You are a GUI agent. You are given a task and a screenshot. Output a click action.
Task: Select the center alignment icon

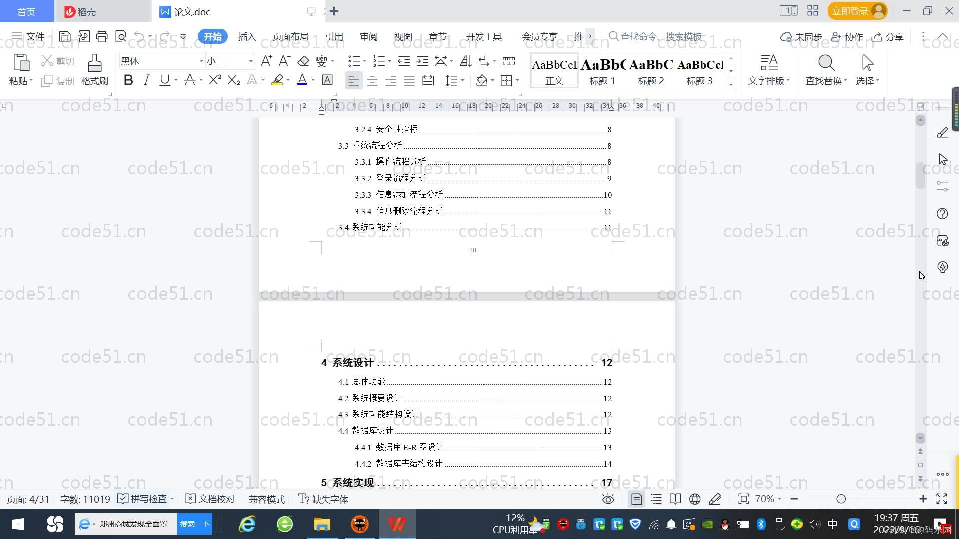click(x=372, y=80)
